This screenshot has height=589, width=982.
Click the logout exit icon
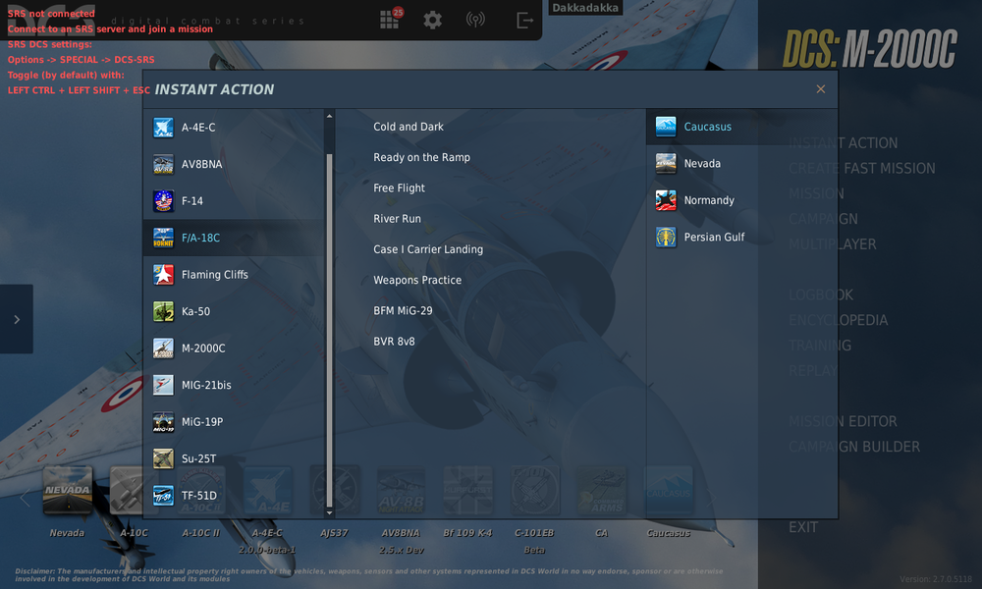[x=524, y=20]
